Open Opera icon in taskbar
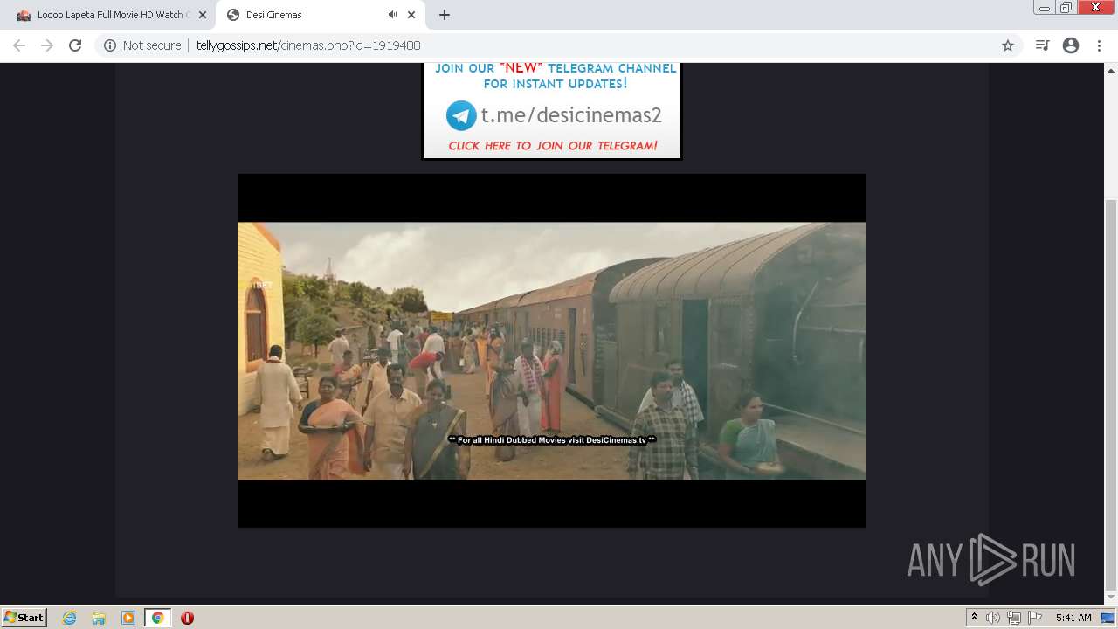Screen dimensions: 1118x629 tap(187, 618)
